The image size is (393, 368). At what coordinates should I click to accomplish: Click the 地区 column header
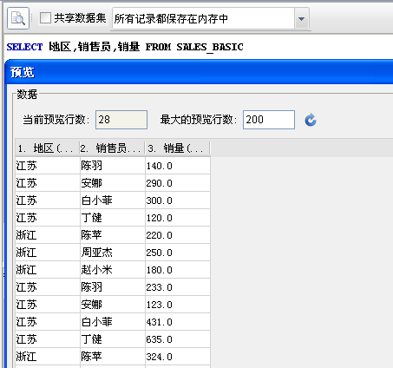point(48,148)
